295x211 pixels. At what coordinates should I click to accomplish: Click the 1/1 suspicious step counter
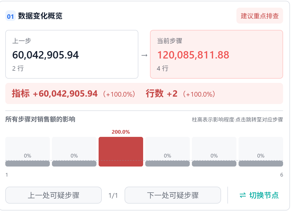pos(113,195)
